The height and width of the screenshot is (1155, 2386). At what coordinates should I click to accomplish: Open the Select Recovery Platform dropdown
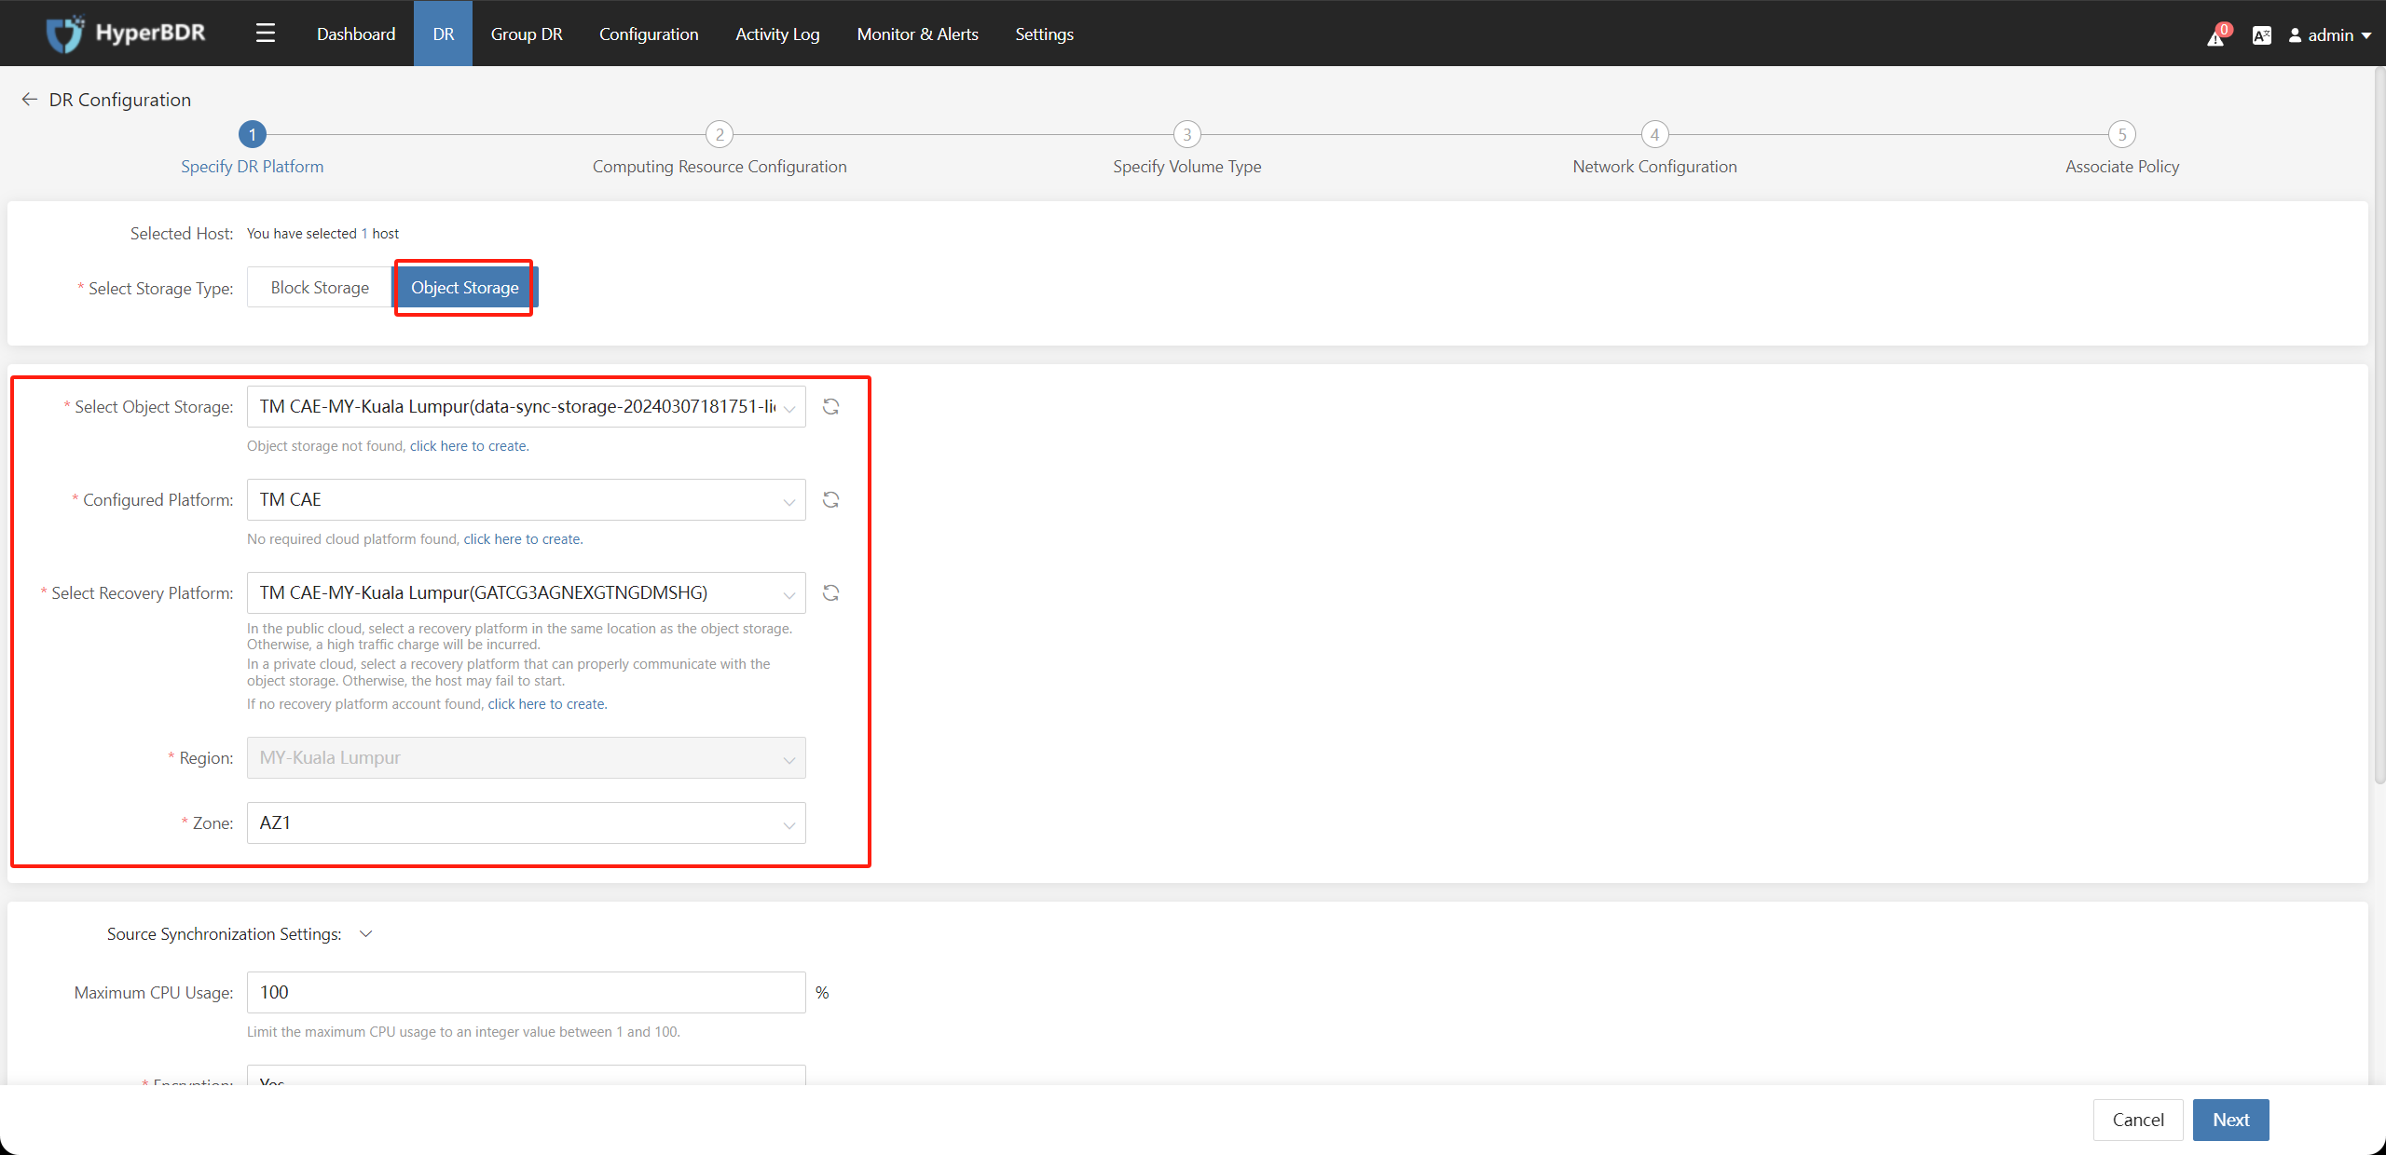(x=526, y=593)
